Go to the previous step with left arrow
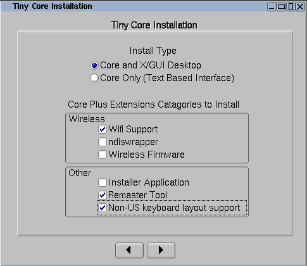 click(x=129, y=250)
